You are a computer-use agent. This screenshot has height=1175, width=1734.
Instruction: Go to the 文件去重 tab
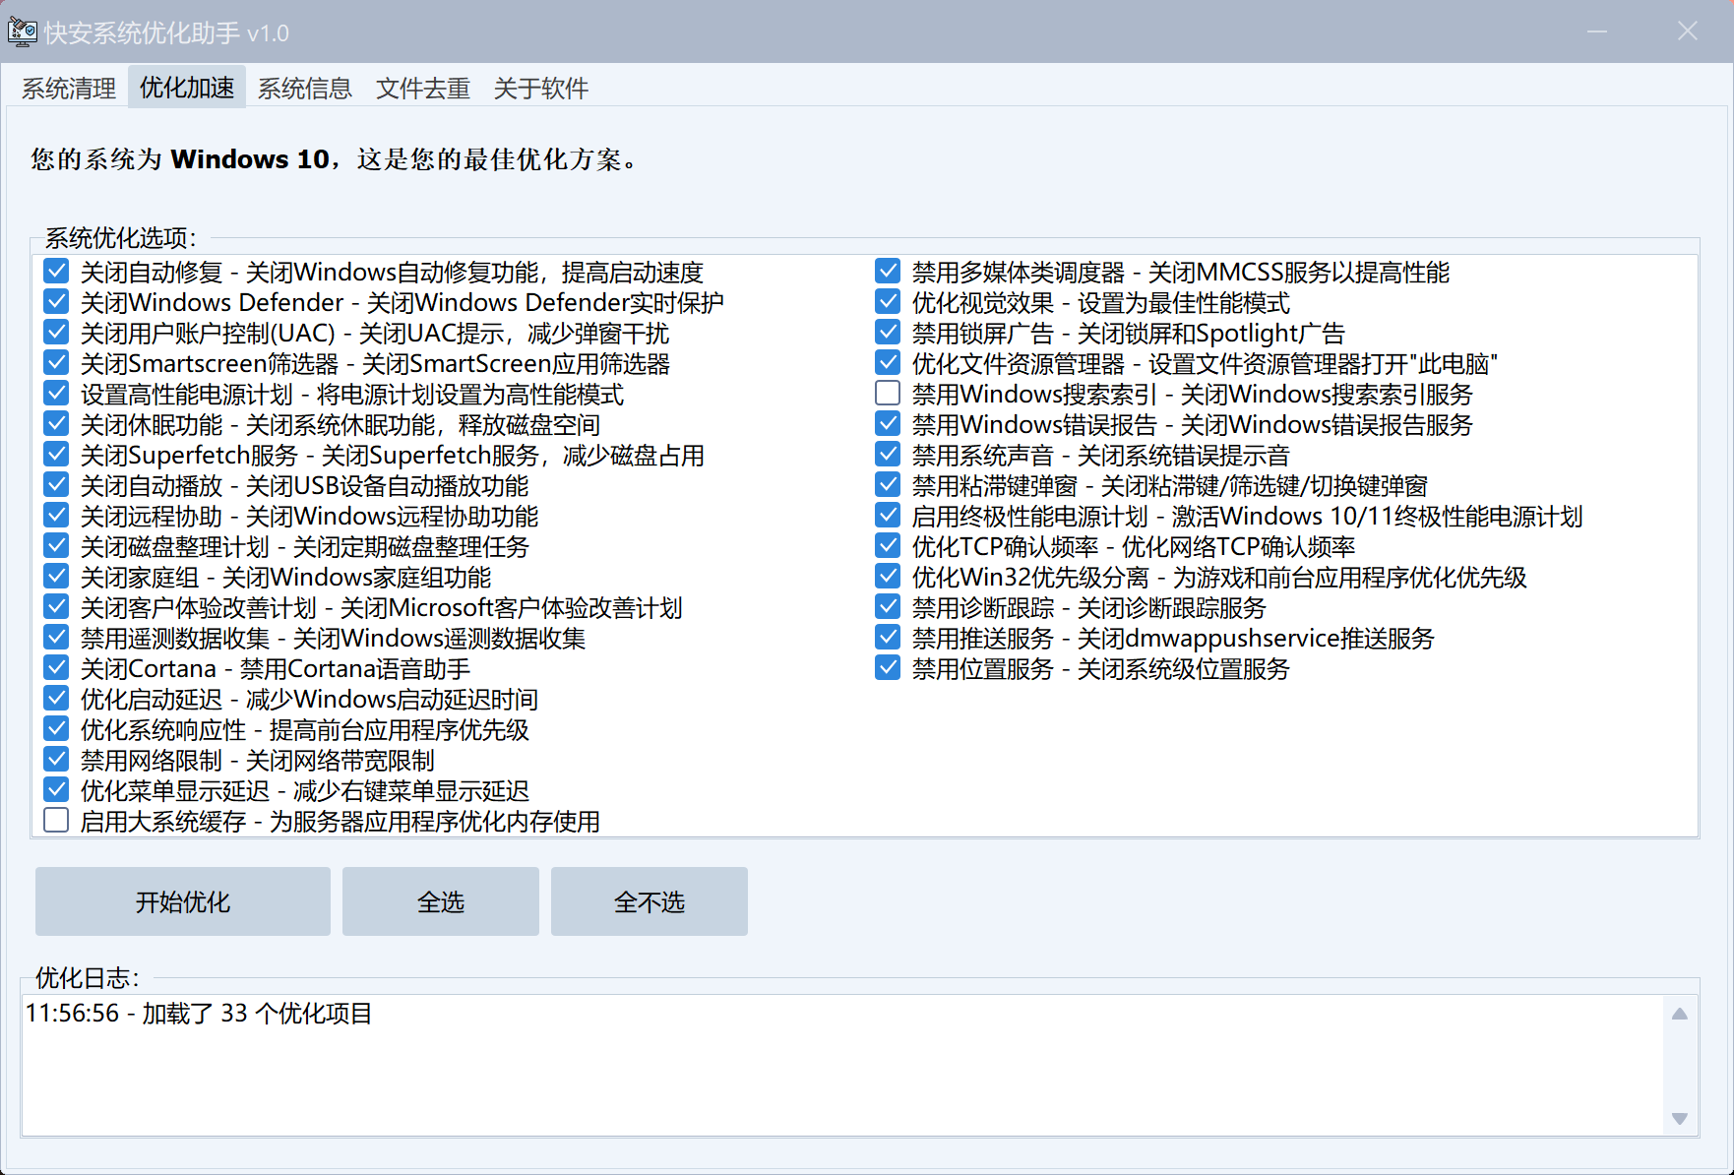click(x=423, y=89)
